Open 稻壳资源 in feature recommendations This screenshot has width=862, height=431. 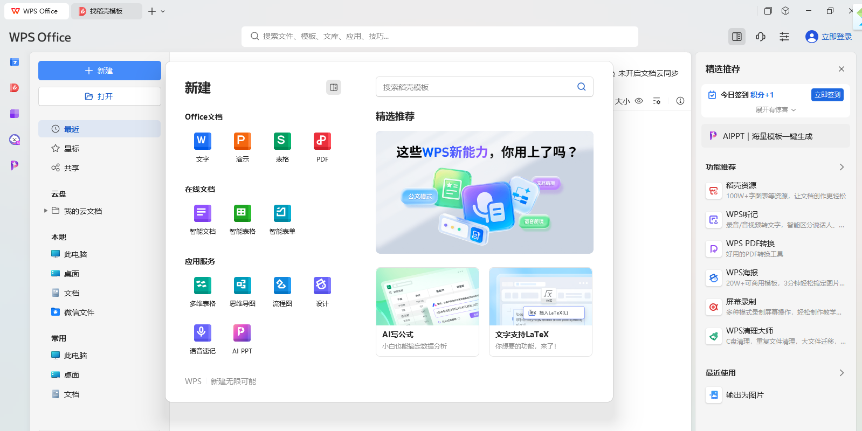coord(776,190)
